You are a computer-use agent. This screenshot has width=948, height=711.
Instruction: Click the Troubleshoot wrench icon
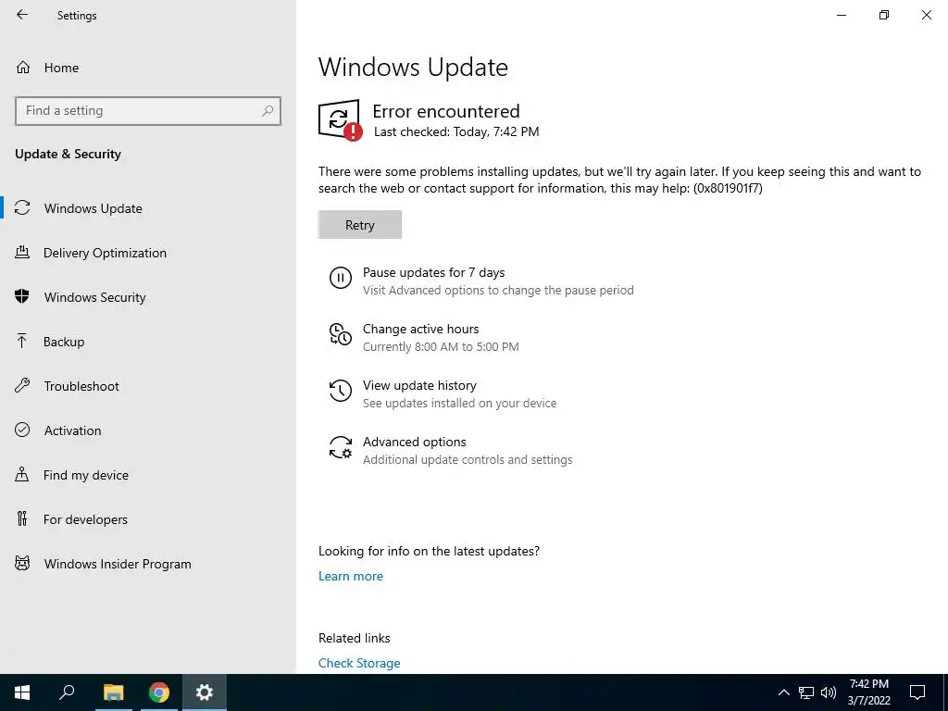[22, 385]
